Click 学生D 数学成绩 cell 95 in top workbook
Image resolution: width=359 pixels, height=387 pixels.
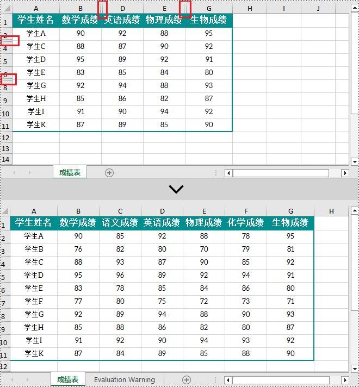(81, 59)
